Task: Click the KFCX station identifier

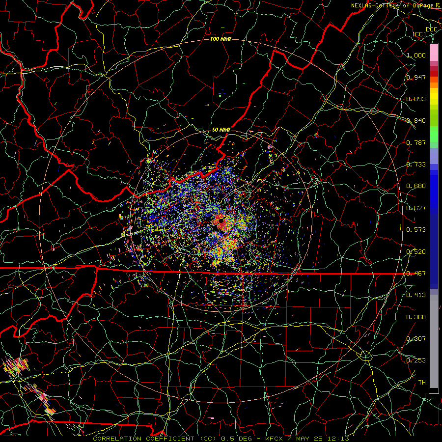Action: click(273, 439)
